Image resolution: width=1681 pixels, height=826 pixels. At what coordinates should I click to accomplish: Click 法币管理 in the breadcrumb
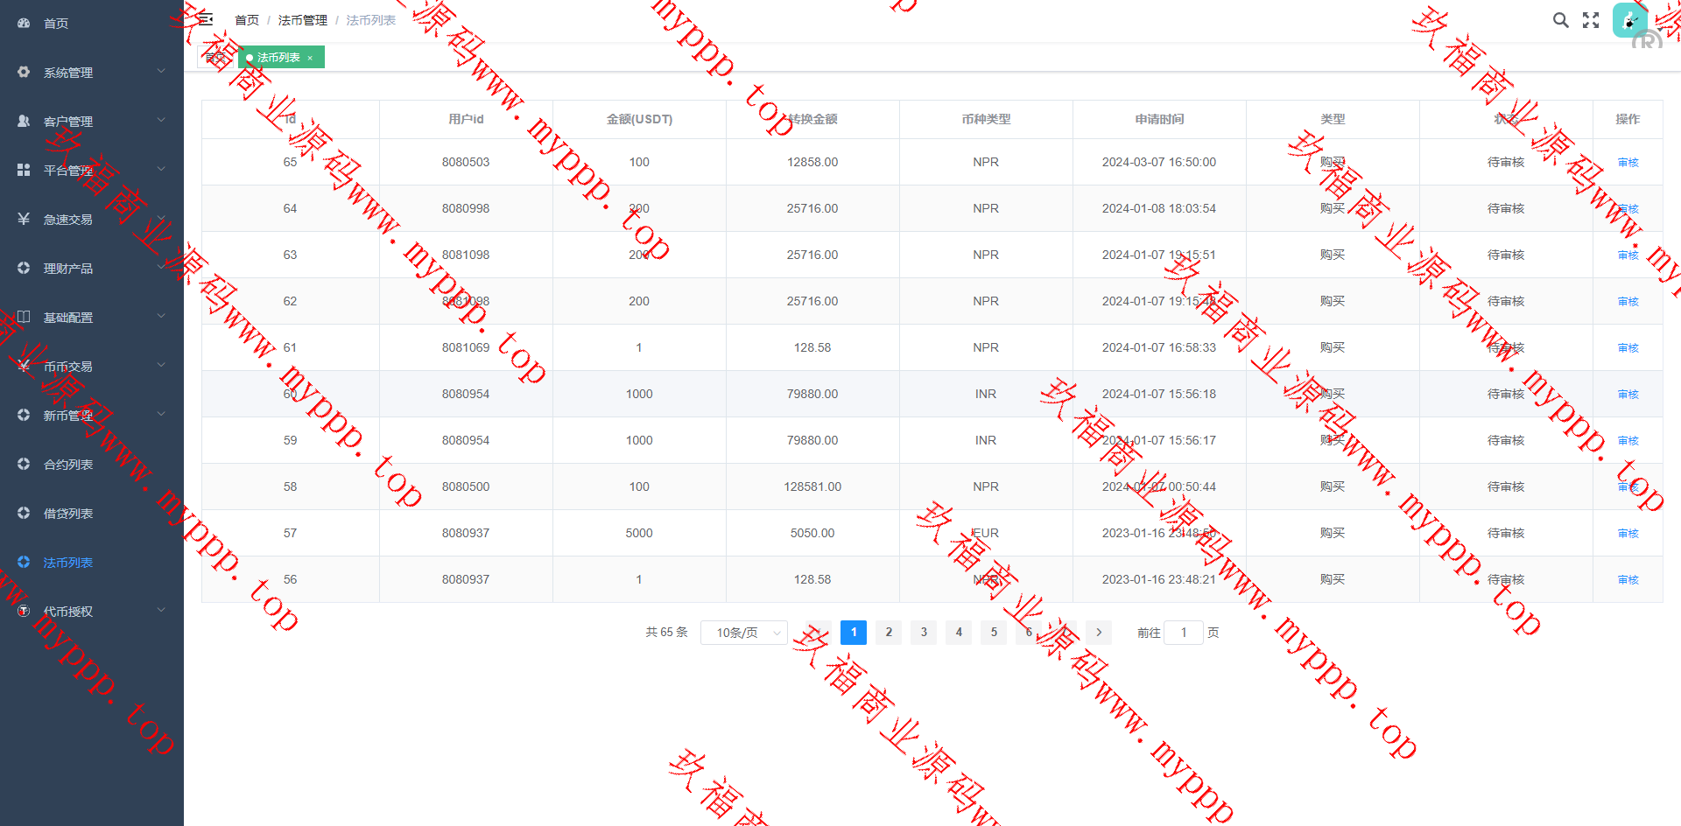coord(302,20)
